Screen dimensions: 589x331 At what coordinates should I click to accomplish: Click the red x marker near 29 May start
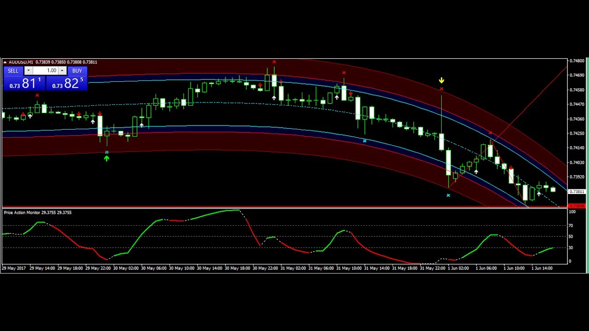pyautogui.click(x=37, y=95)
